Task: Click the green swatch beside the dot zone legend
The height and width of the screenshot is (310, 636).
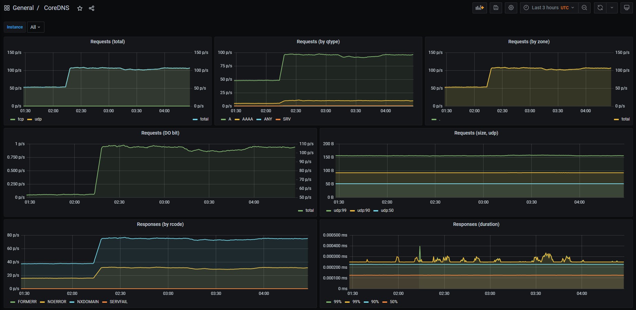Action: click(x=434, y=119)
